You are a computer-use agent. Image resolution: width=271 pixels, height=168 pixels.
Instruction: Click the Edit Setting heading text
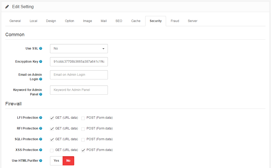(23, 7)
